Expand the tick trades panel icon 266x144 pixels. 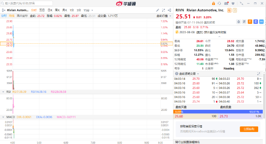259,74
